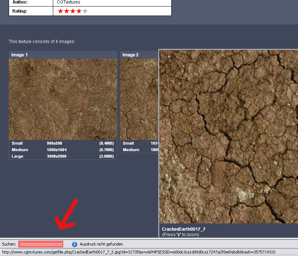The width and height of the screenshot is (298, 256).
Task: Click the CrackedEarth0017_7 caption text
Action: point(184,229)
